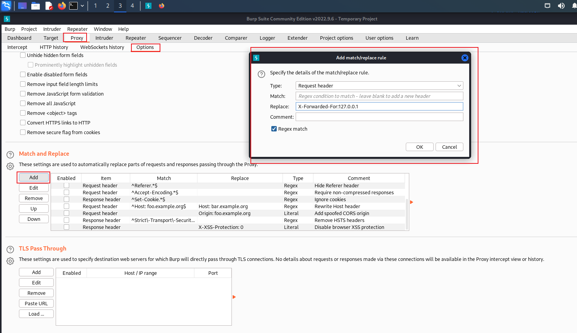Check Convert HTTPS links to HTTP
Viewport: 577px width, 333px height.
pos(23,123)
